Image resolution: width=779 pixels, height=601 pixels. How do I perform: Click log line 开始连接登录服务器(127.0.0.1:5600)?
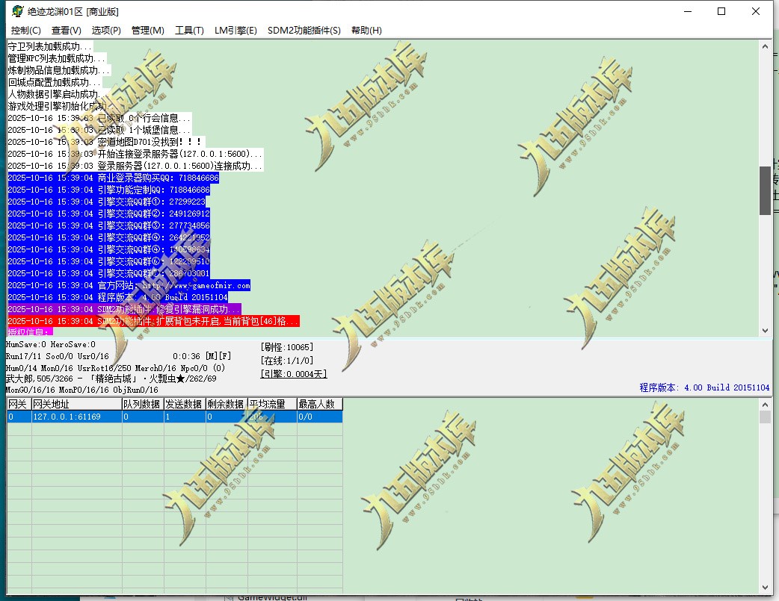tap(135, 154)
